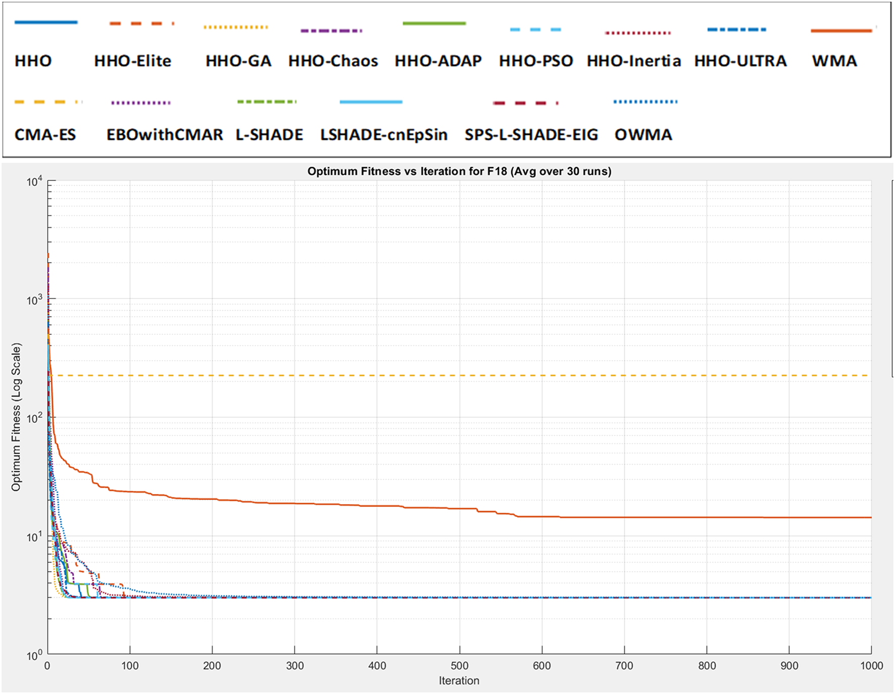Select the L-SHADE legend label

click(270, 135)
